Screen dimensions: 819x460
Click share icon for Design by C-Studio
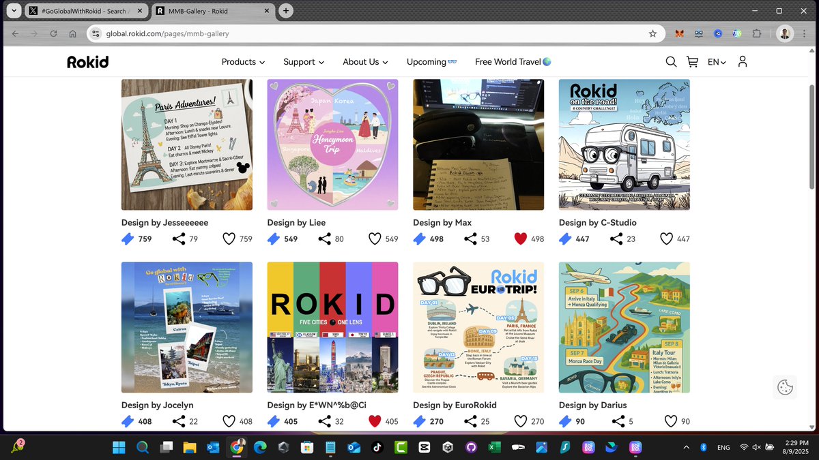pos(616,239)
